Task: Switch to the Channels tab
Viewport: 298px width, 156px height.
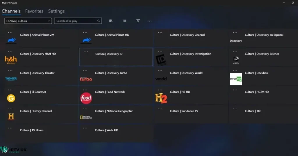Action: pos(11,11)
